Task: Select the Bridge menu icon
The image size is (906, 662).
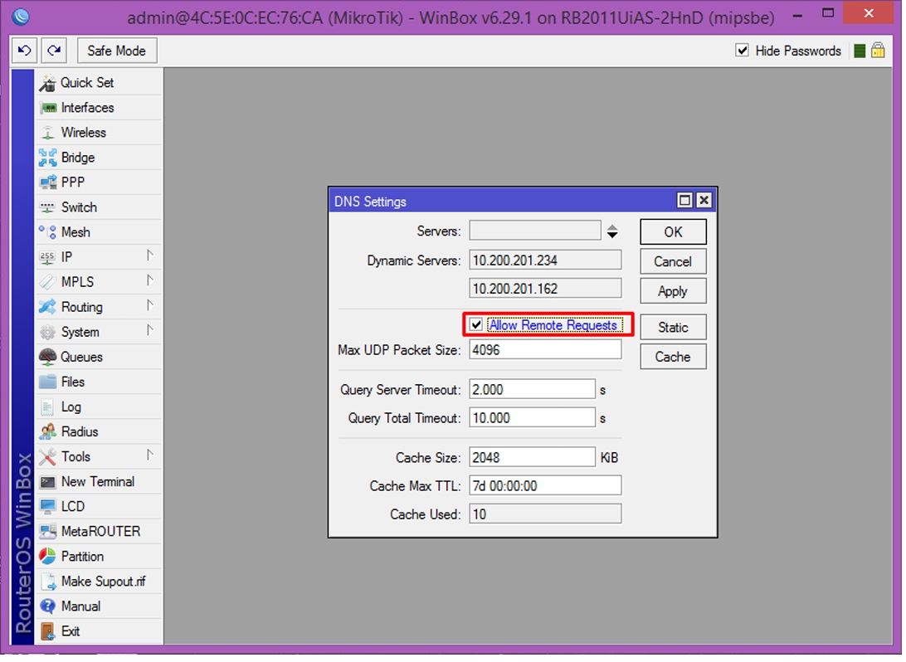Action: point(47,158)
